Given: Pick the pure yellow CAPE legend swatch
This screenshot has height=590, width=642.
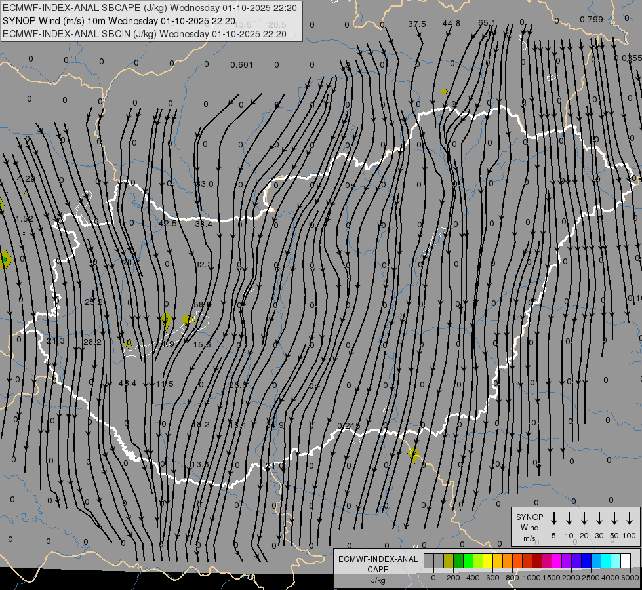Looking at the screenshot, I should (488, 560).
